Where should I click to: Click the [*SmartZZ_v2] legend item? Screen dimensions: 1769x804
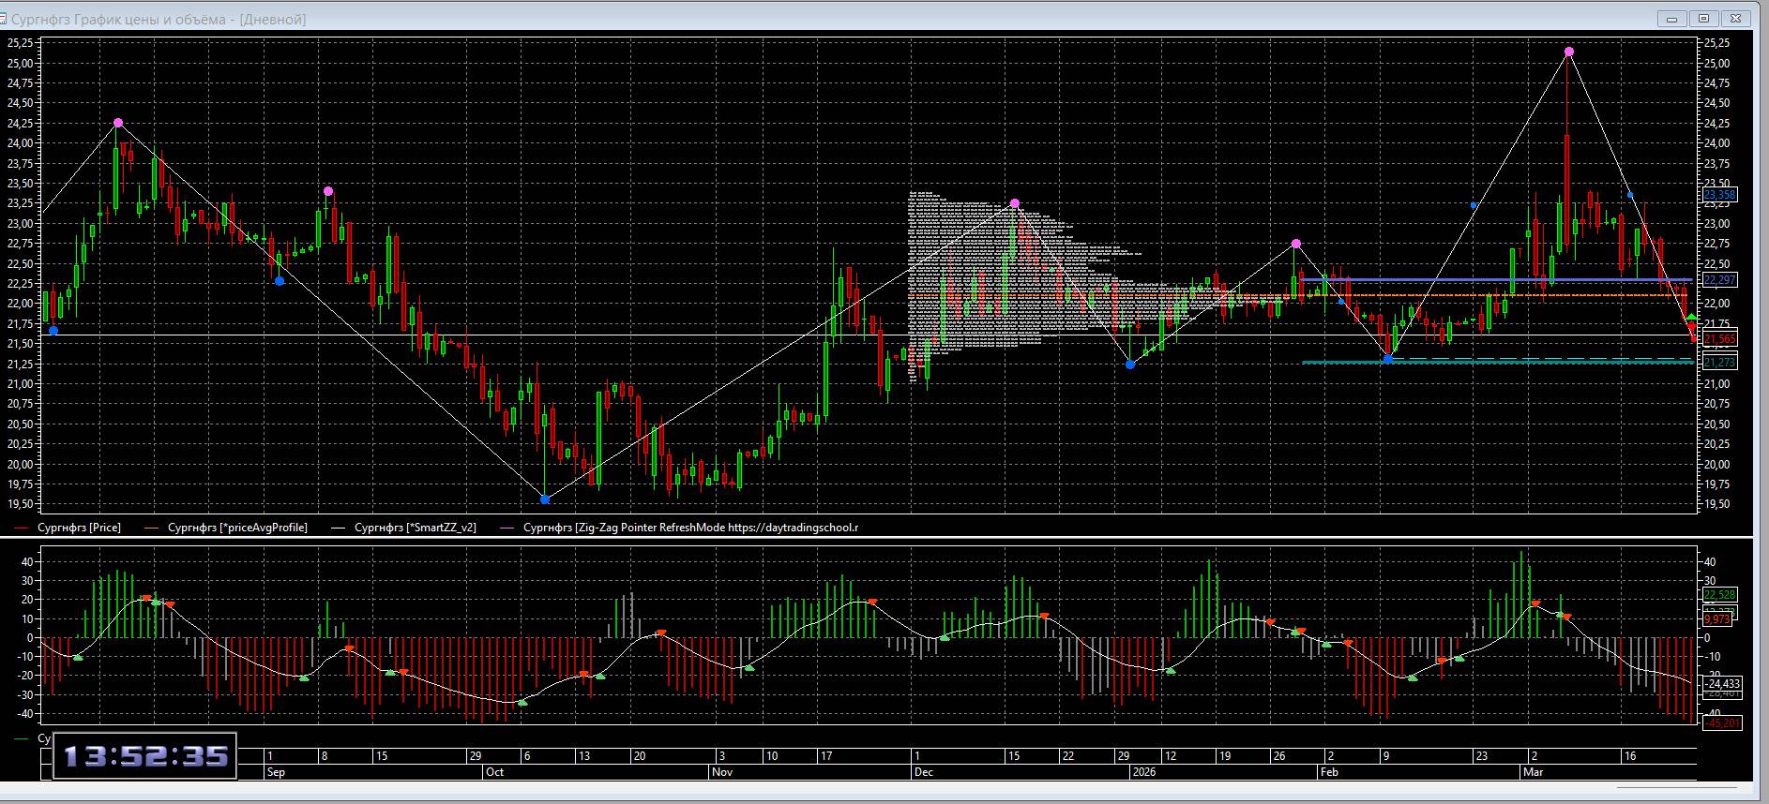[415, 528]
